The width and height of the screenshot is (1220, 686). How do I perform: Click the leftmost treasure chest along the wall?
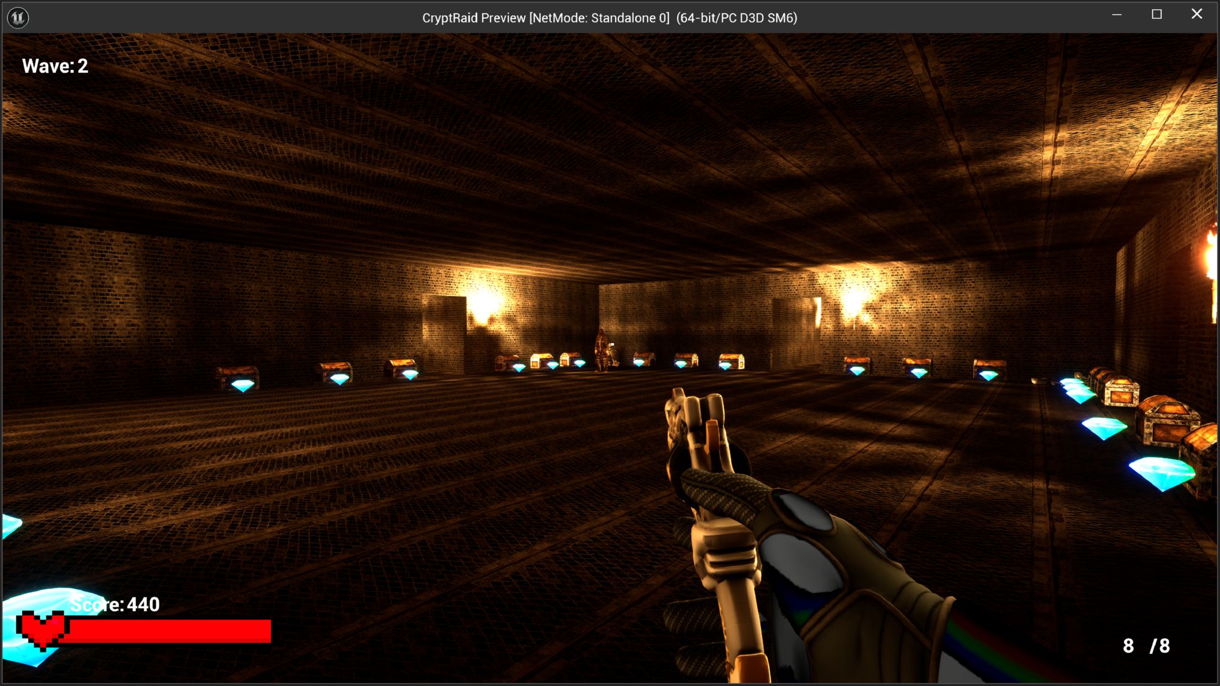tap(238, 373)
